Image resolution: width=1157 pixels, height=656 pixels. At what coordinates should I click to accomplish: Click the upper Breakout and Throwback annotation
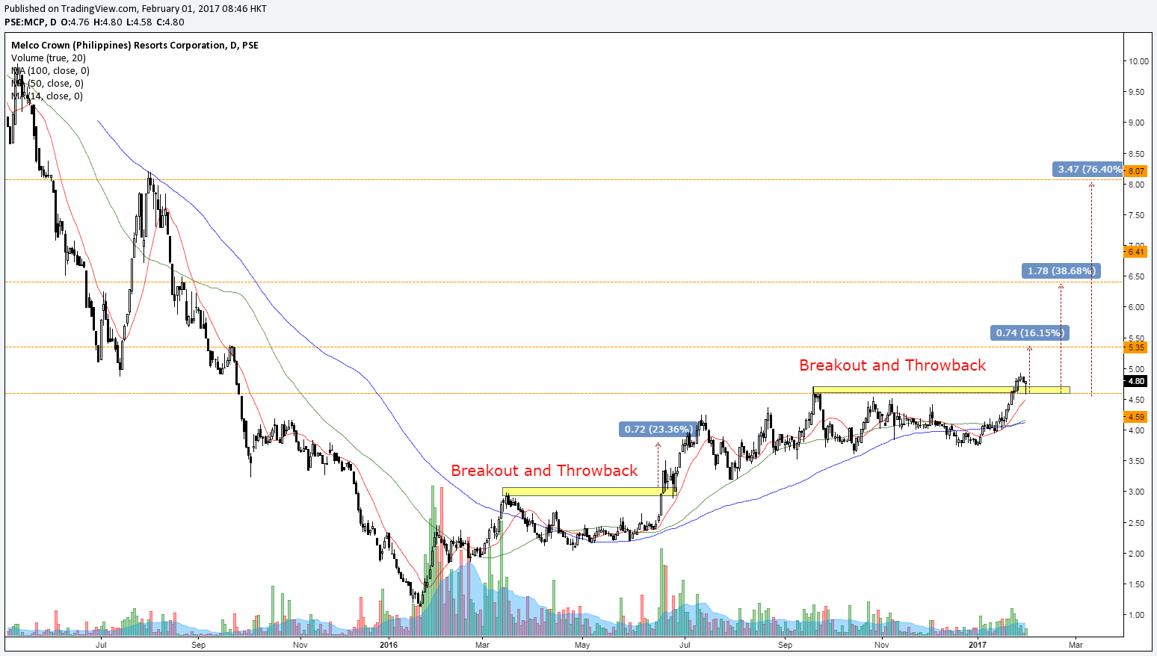click(892, 365)
